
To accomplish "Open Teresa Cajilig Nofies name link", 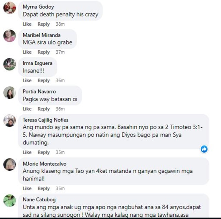I will coord(45,120).
